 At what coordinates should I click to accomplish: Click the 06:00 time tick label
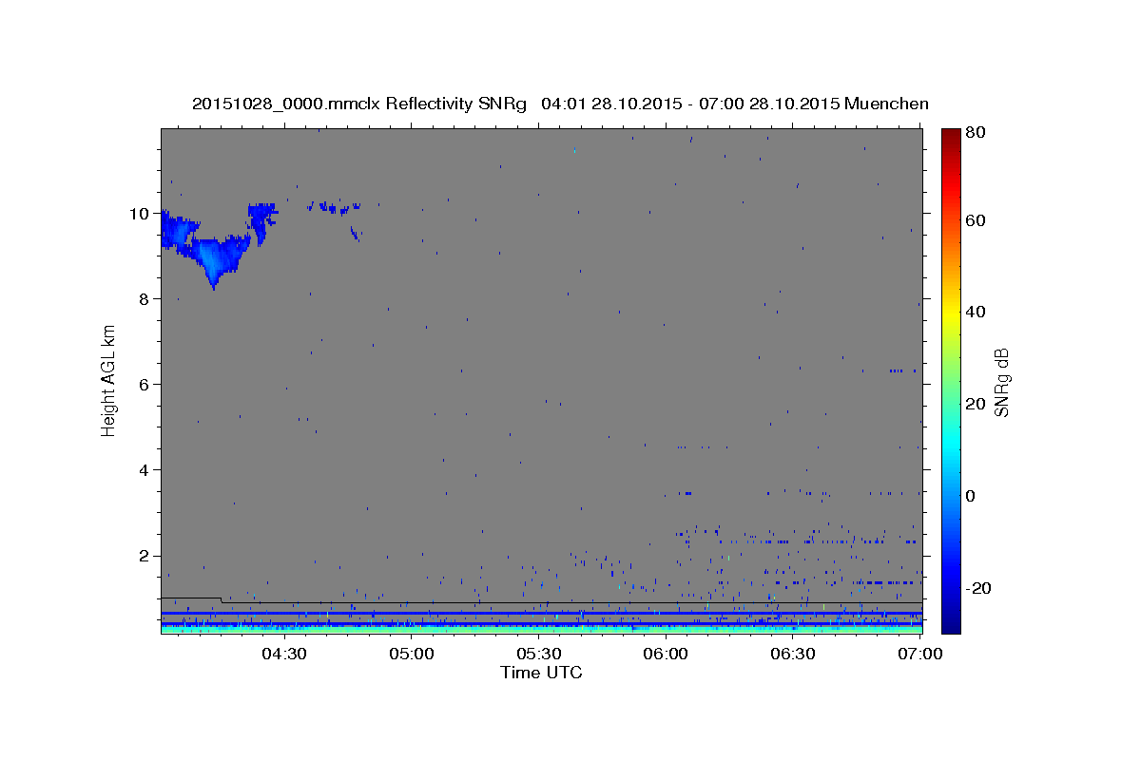click(x=667, y=654)
